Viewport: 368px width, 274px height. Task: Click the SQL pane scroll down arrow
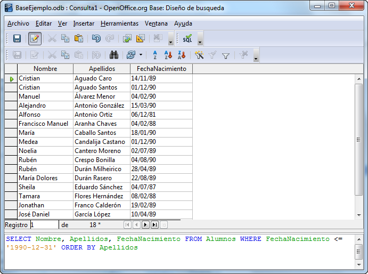pos(358,265)
